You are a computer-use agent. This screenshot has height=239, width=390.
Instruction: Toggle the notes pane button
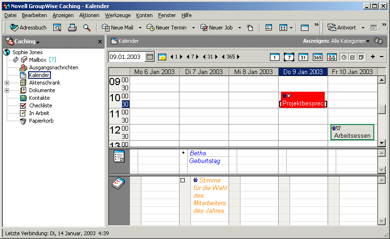pos(361,57)
